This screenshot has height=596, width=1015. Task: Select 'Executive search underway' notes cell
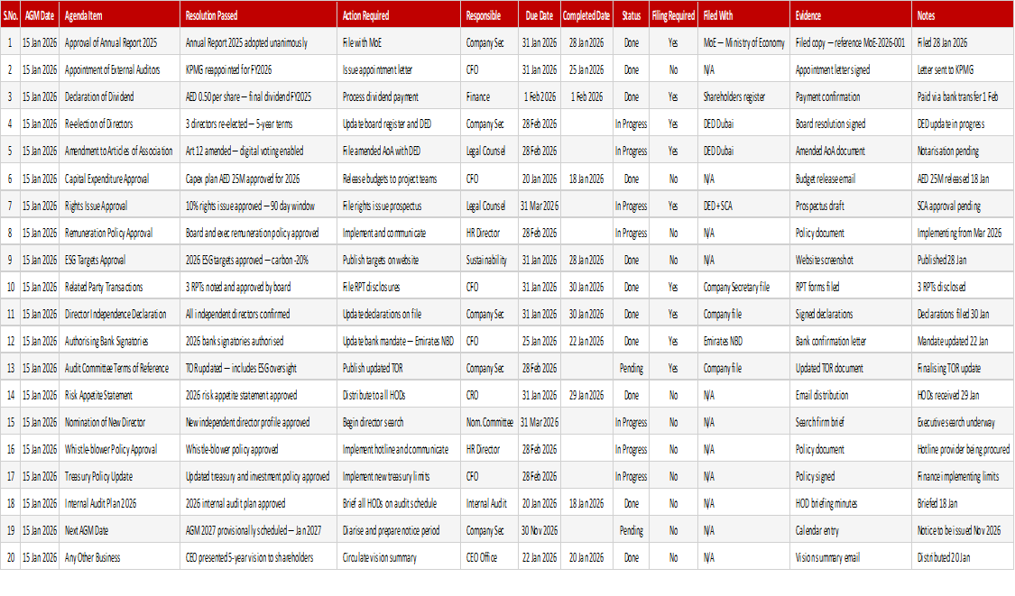pos(963,422)
